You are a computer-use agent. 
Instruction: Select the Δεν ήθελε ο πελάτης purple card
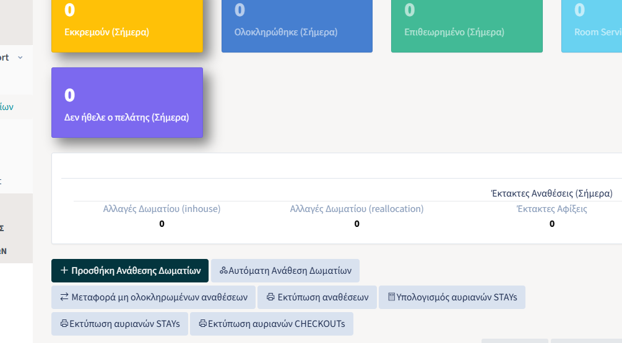[x=127, y=103]
